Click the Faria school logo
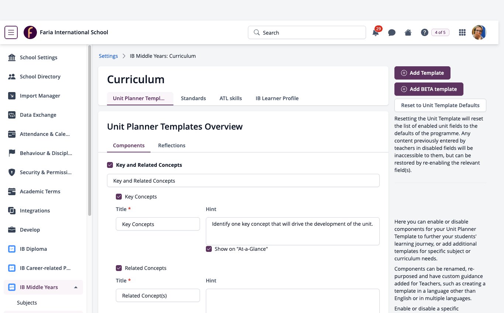The height and width of the screenshot is (313, 504). (30, 32)
